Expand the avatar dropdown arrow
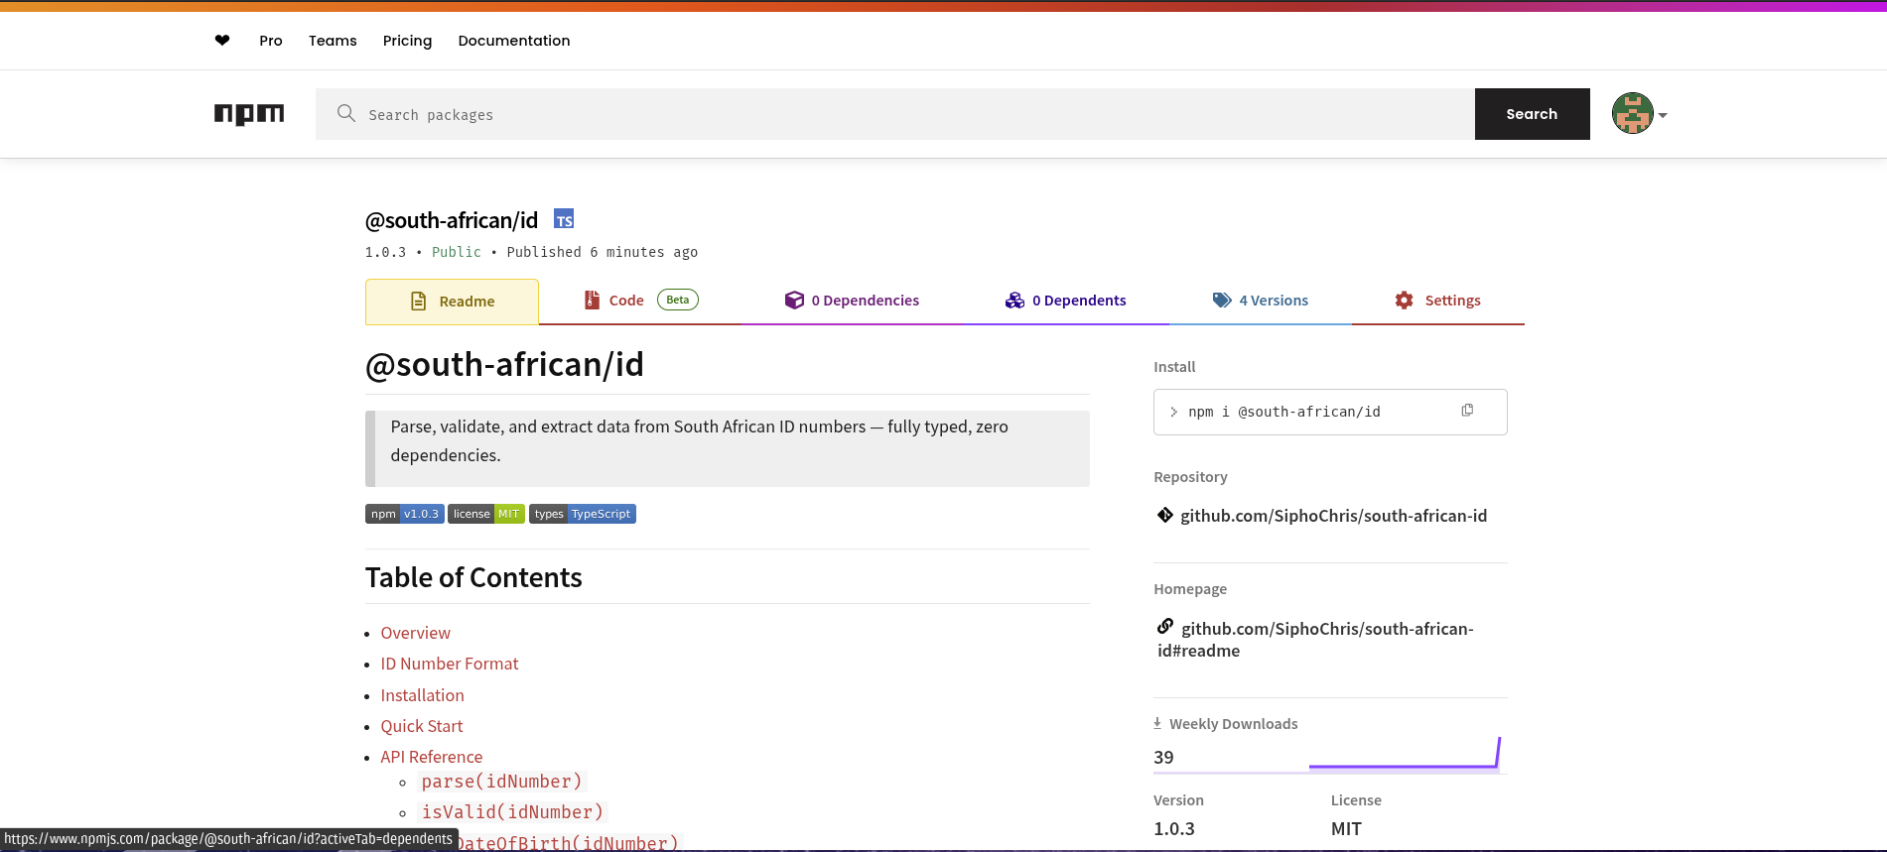 (x=1663, y=115)
